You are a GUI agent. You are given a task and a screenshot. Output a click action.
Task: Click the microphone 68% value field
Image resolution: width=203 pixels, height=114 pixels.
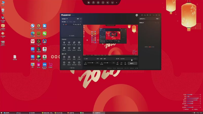[x=97, y=63]
